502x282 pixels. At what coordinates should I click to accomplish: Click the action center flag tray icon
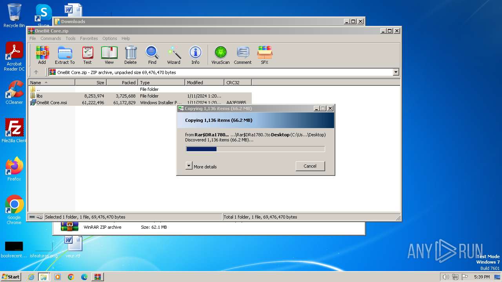coord(465,277)
